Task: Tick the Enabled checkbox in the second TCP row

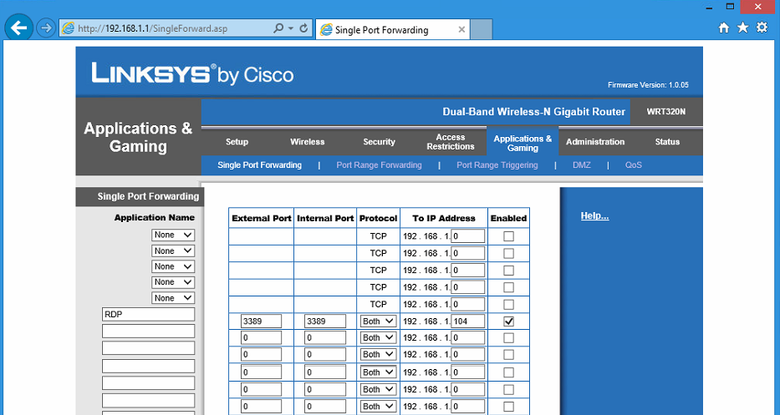Action: pos(508,254)
